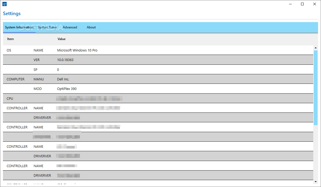Maximize the Settings window

pos(302,4)
